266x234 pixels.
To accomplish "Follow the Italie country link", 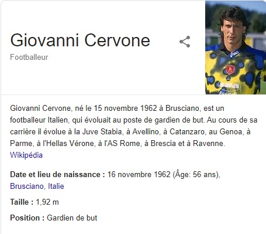I will tap(56, 186).
